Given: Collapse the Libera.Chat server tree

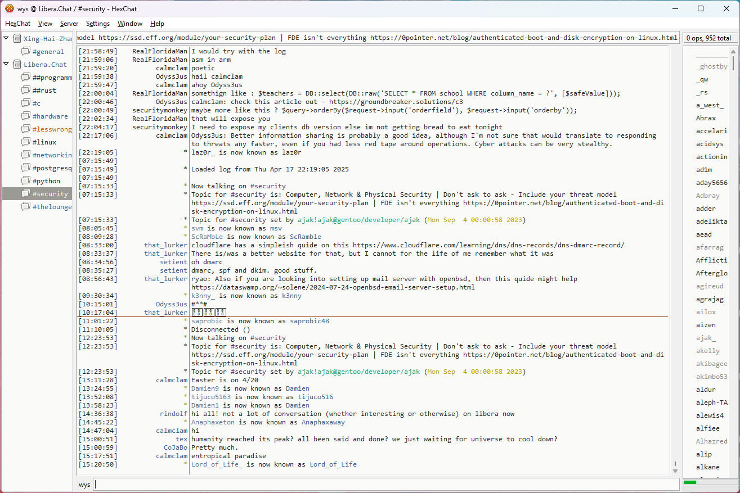Looking at the screenshot, I should pos(6,65).
